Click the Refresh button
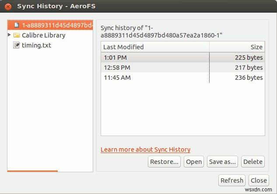The image size is (277, 194). [232, 180]
